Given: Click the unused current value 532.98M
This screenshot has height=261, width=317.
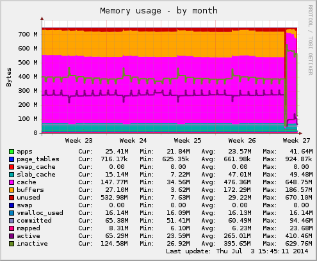Looking at the screenshot, I should coord(115,198).
